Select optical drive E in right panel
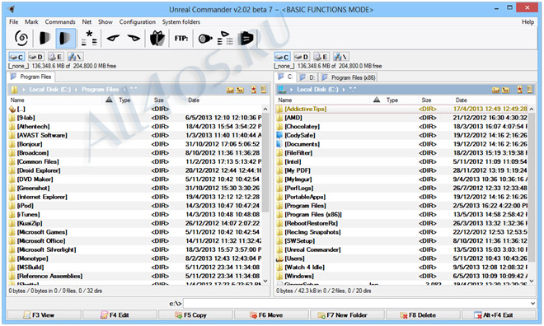544x326 pixels. [x=321, y=57]
